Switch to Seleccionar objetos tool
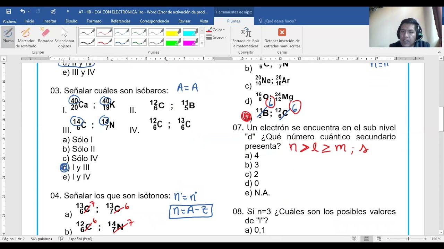Screen dimensions: 444x249 pos(64,38)
